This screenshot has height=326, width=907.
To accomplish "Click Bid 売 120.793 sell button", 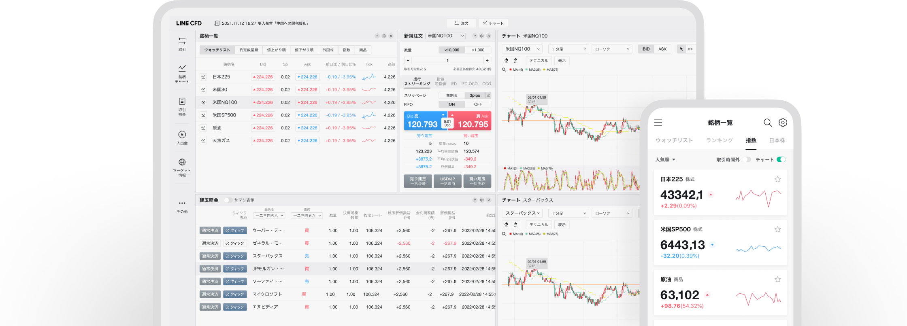I will click(425, 121).
